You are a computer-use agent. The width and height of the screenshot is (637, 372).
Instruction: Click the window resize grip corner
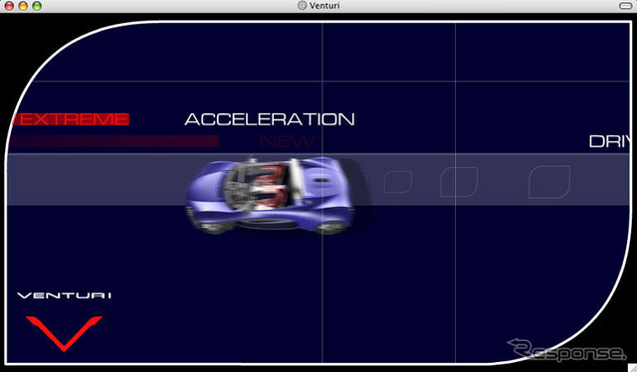click(x=632, y=368)
